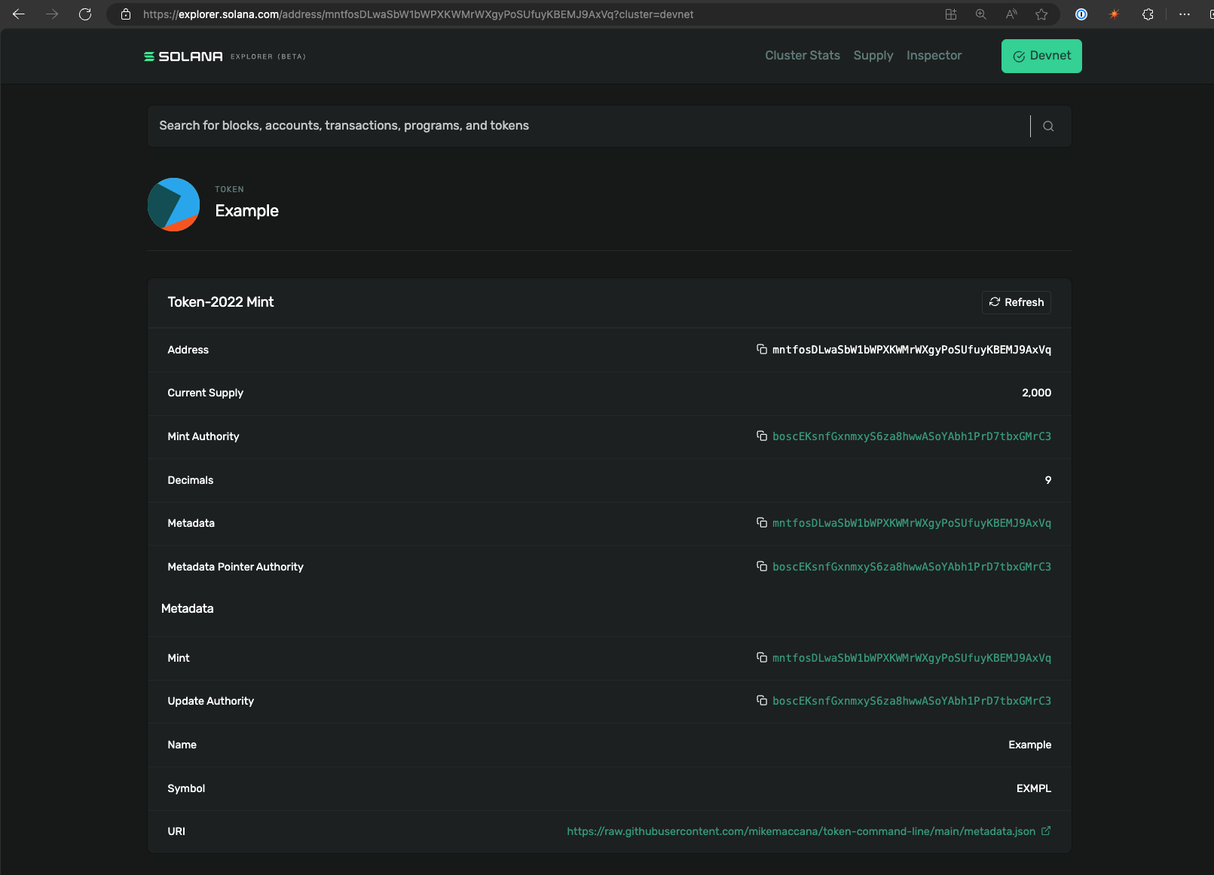
Task: Open the browser settings menu (three dots)
Action: point(1185,14)
